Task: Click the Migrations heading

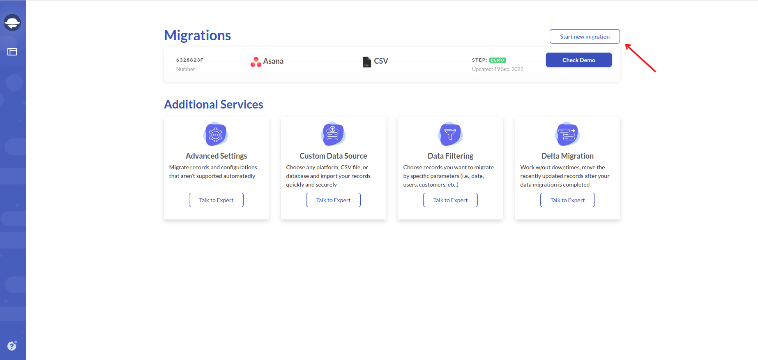Action: coord(198,35)
